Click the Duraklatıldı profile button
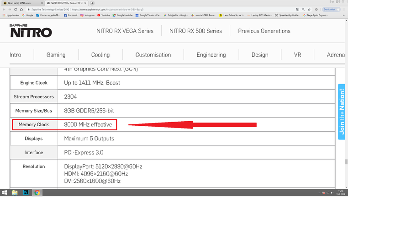Viewport: 411px width, 230px height. click(331, 10)
